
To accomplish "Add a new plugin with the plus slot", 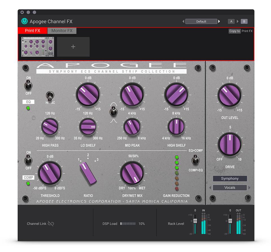I will coord(73,47).
